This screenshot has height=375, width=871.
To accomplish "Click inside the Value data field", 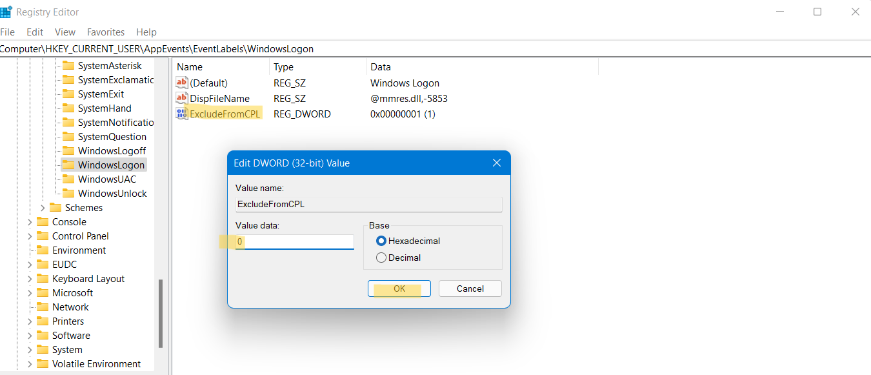I will (294, 241).
